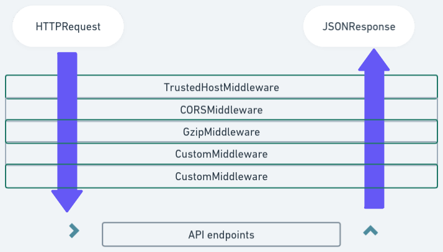Screen dimensions: 443x252
Task: Click the right-pointing teal chevron icon
Action: (x=74, y=230)
